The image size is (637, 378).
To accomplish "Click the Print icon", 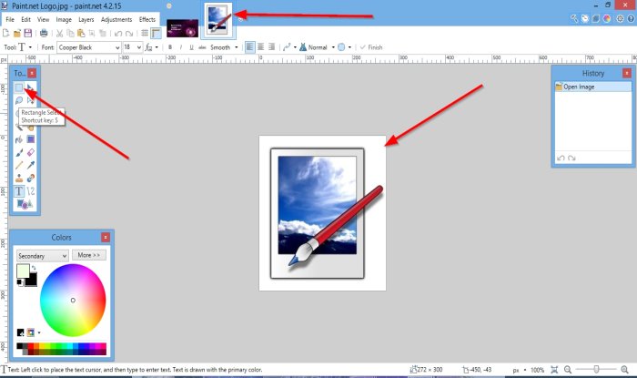I will tap(44, 34).
